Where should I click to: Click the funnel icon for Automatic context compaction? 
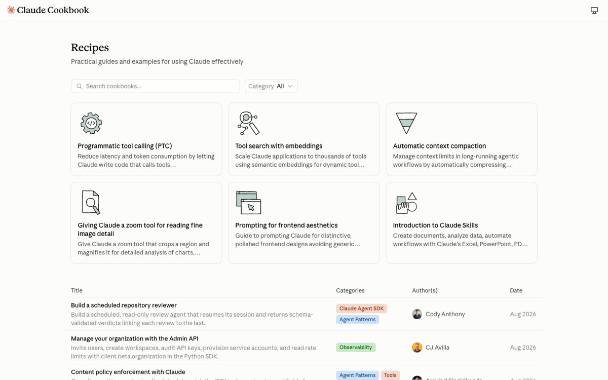(x=406, y=123)
